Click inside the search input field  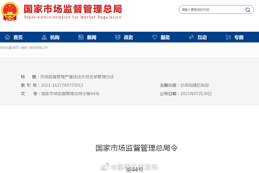210,10
